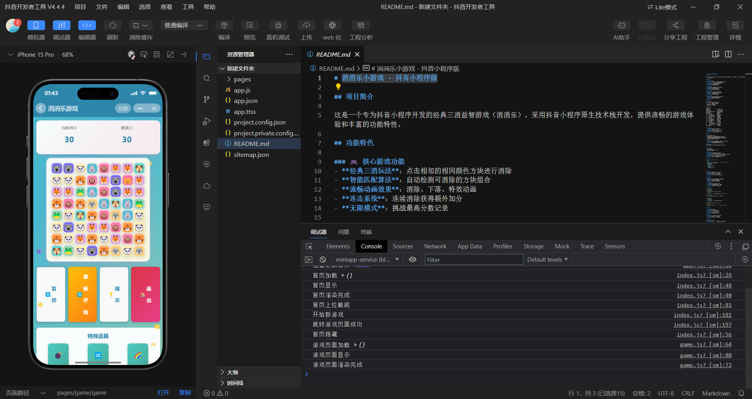The height and width of the screenshot is (399, 752).
Task: Click the 分享工程 share project icon
Action: 676,25
